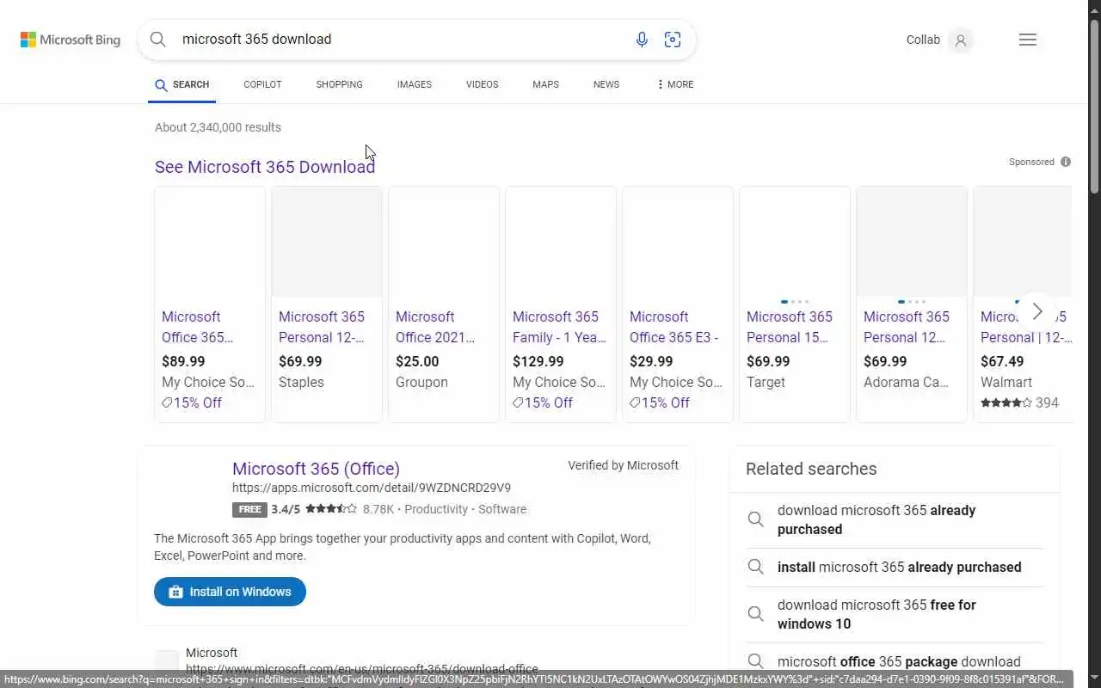Go to the Copilot tab
Viewport: 1101px width, 688px height.
click(x=262, y=84)
